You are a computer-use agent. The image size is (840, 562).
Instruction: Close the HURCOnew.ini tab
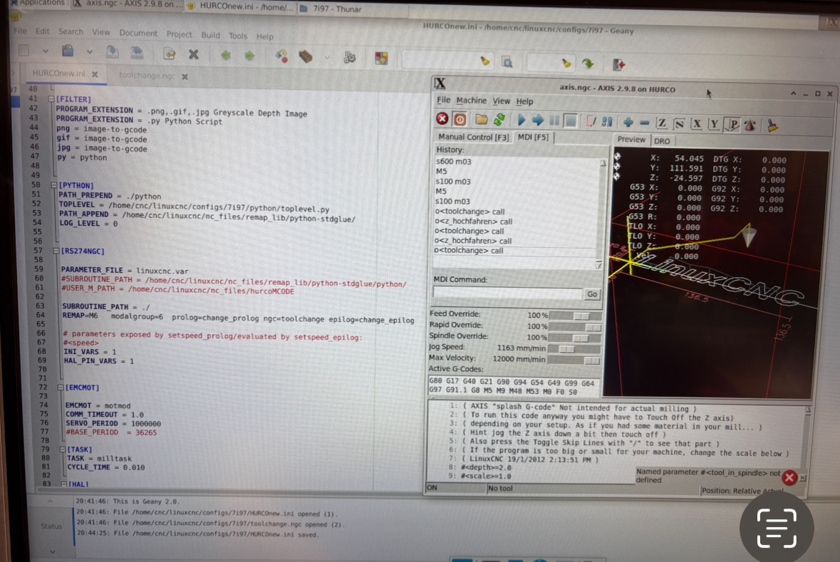pyautogui.click(x=95, y=75)
